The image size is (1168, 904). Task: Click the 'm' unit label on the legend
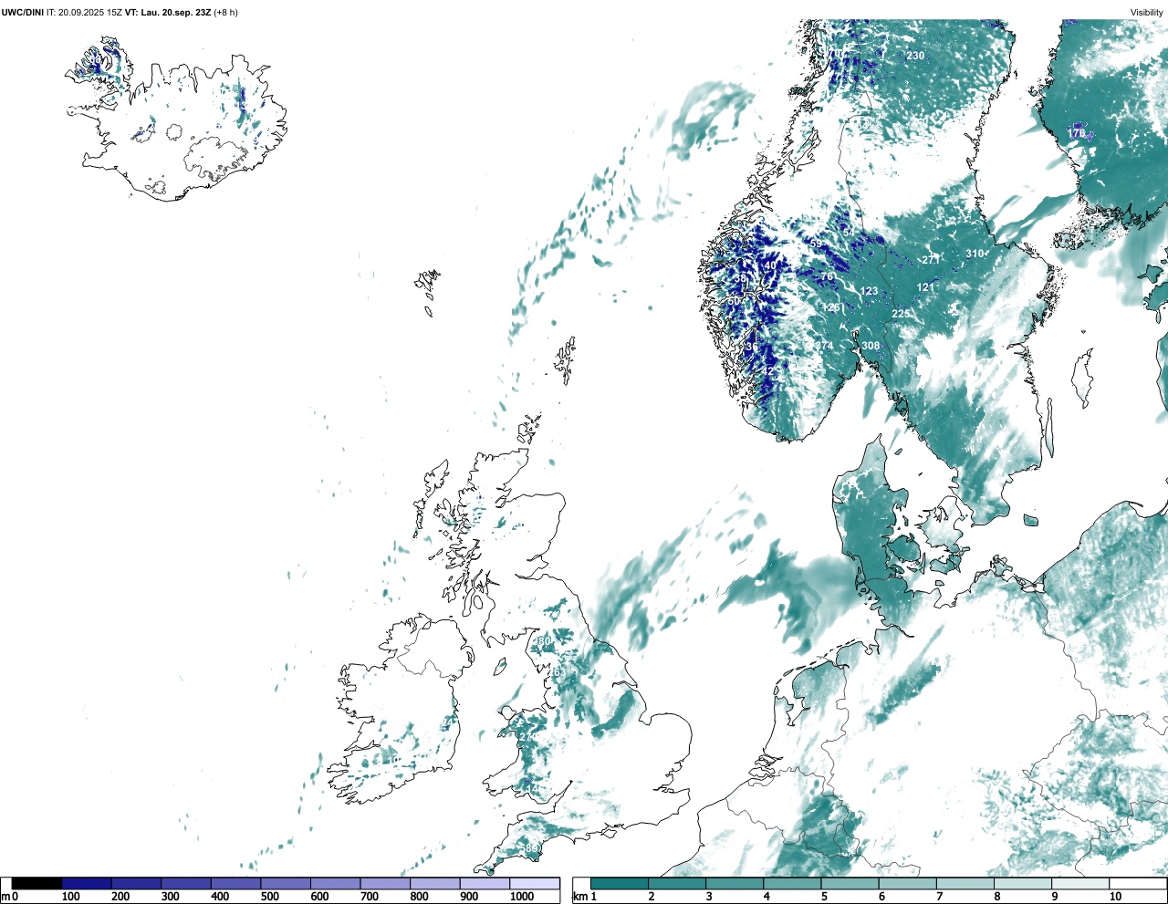[5, 897]
